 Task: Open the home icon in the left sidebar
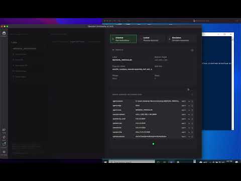point(4,34)
